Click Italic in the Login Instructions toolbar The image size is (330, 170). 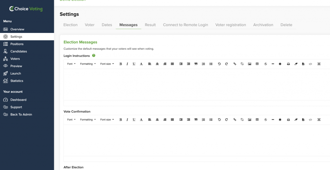(x=127, y=64)
